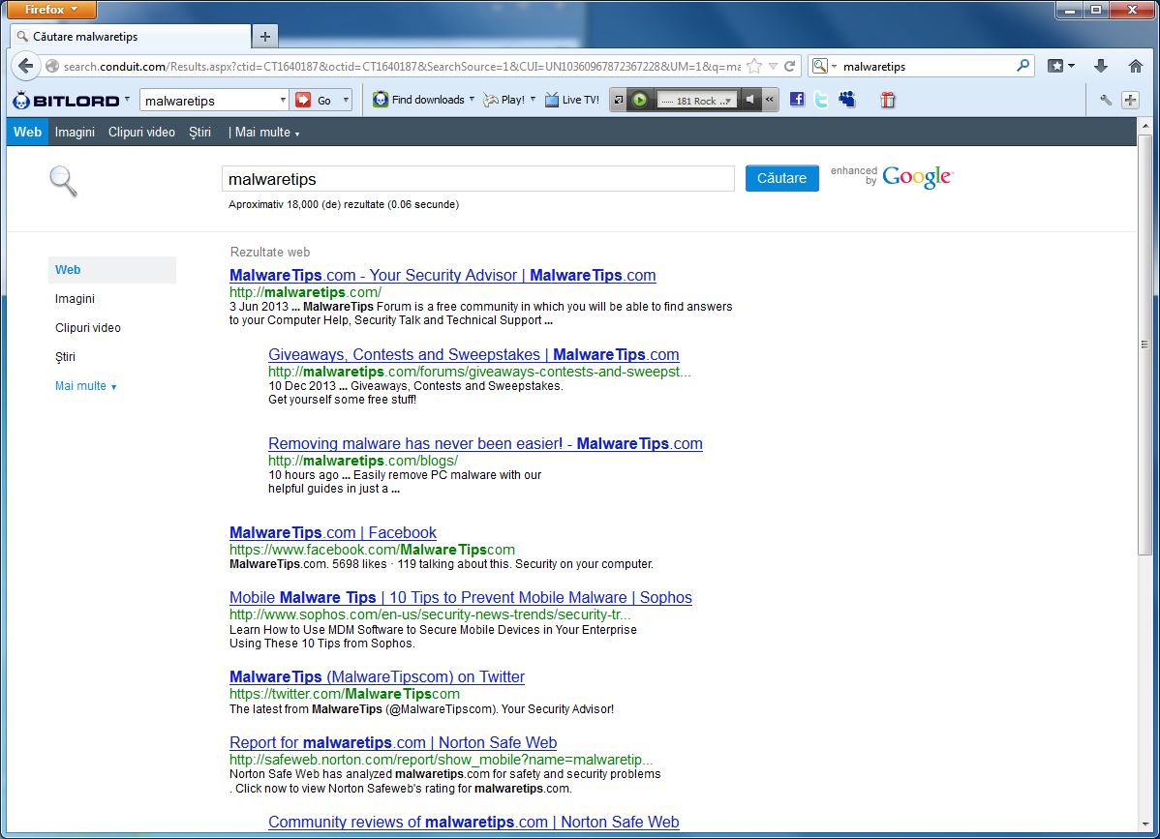Select Știri in the left sidebar

pyautogui.click(x=65, y=356)
